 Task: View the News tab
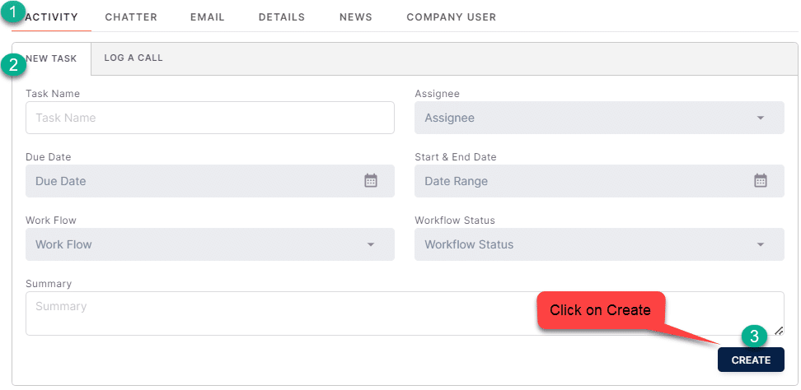[355, 16]
